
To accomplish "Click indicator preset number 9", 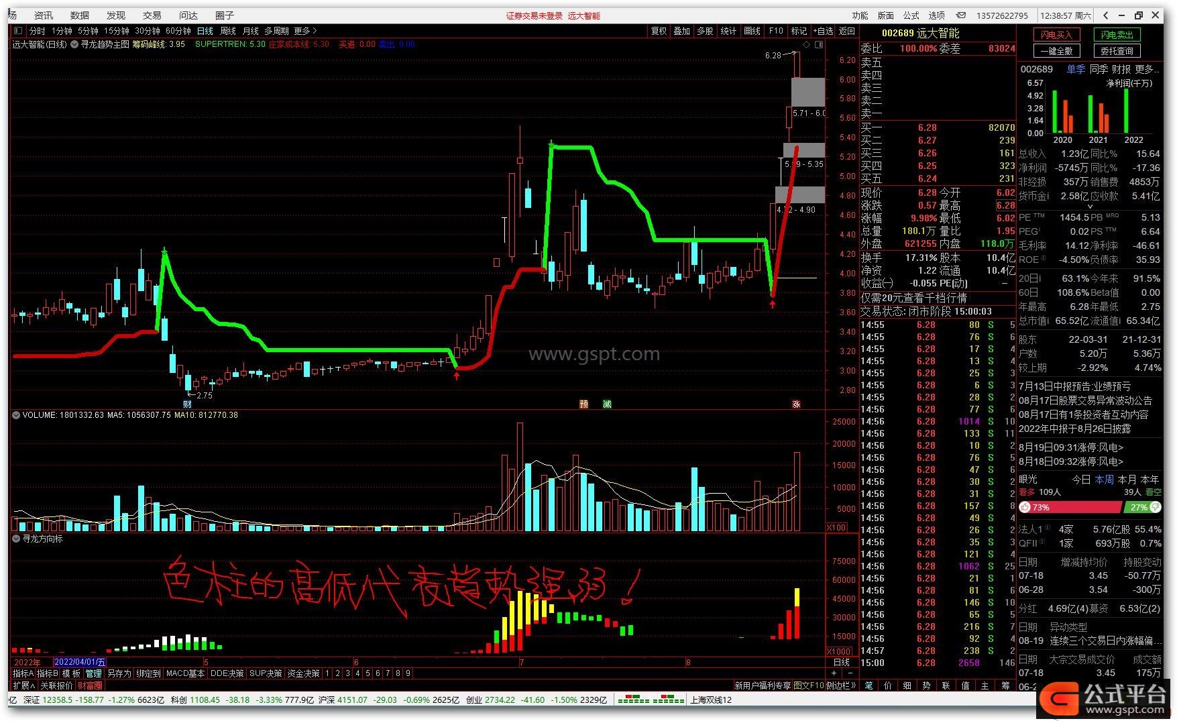I will pyautogui.click(x=408, y=673).
